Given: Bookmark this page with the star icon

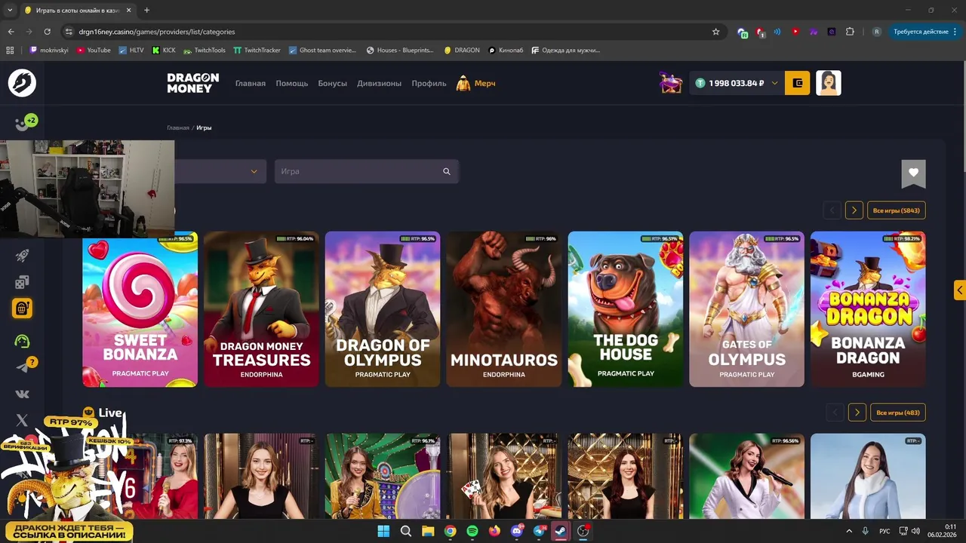Looking at the screenshot, I should (715, 32).
